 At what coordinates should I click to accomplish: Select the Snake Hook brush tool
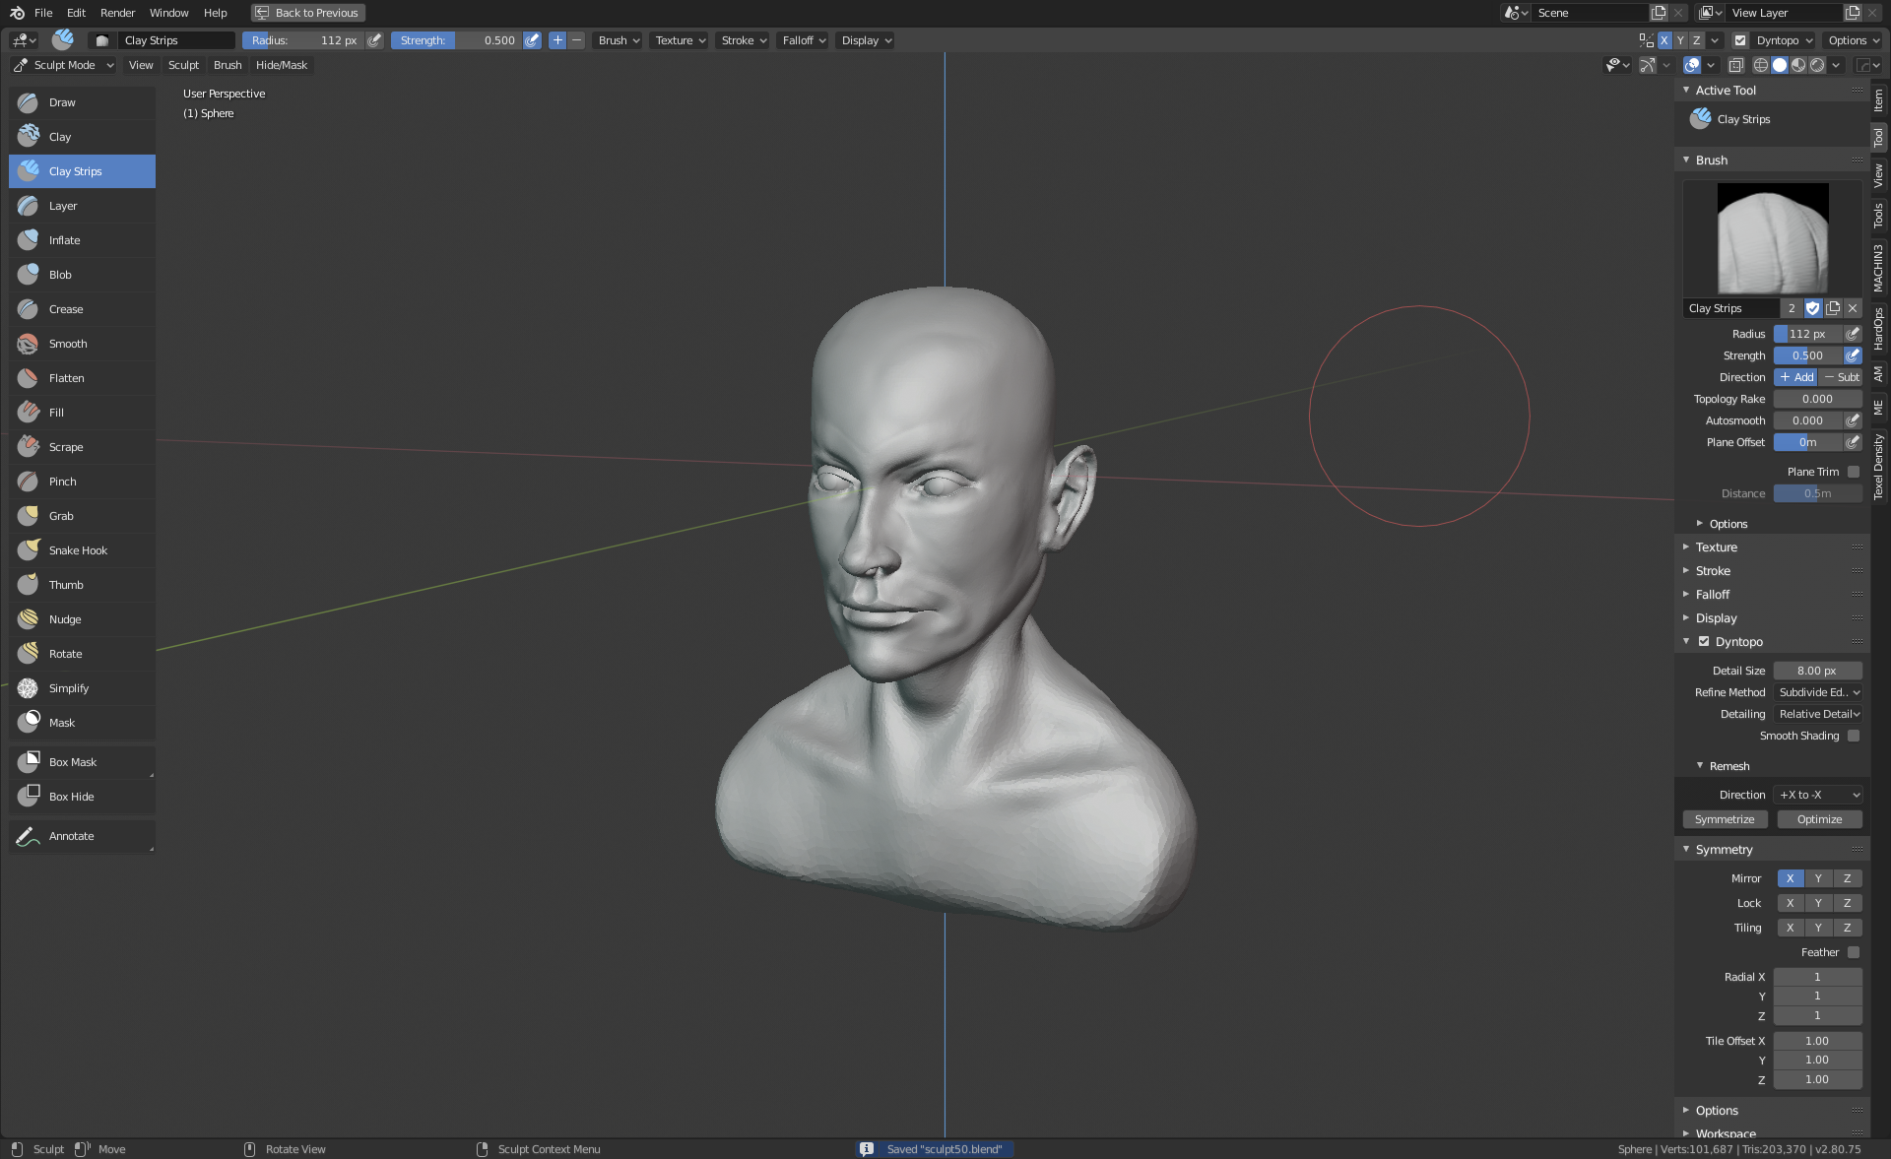click(78, 550)
